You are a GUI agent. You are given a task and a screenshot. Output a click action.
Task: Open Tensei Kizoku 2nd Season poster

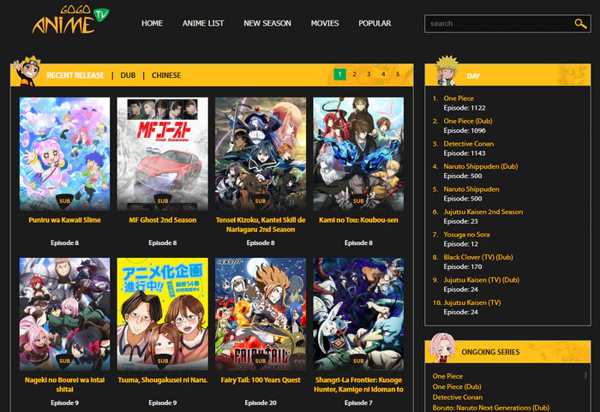261,153
